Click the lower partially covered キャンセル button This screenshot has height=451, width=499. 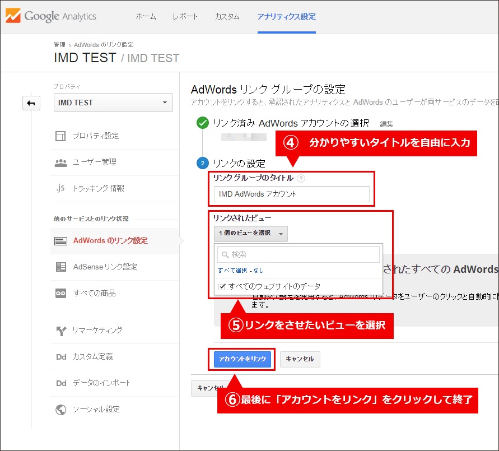click(x=206, y=388)
